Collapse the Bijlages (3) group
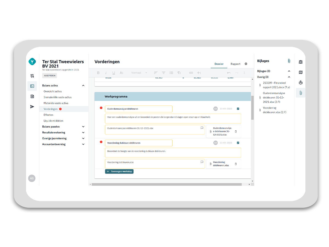This screenshot has height=247, width=329. click(x=289, y=71)
